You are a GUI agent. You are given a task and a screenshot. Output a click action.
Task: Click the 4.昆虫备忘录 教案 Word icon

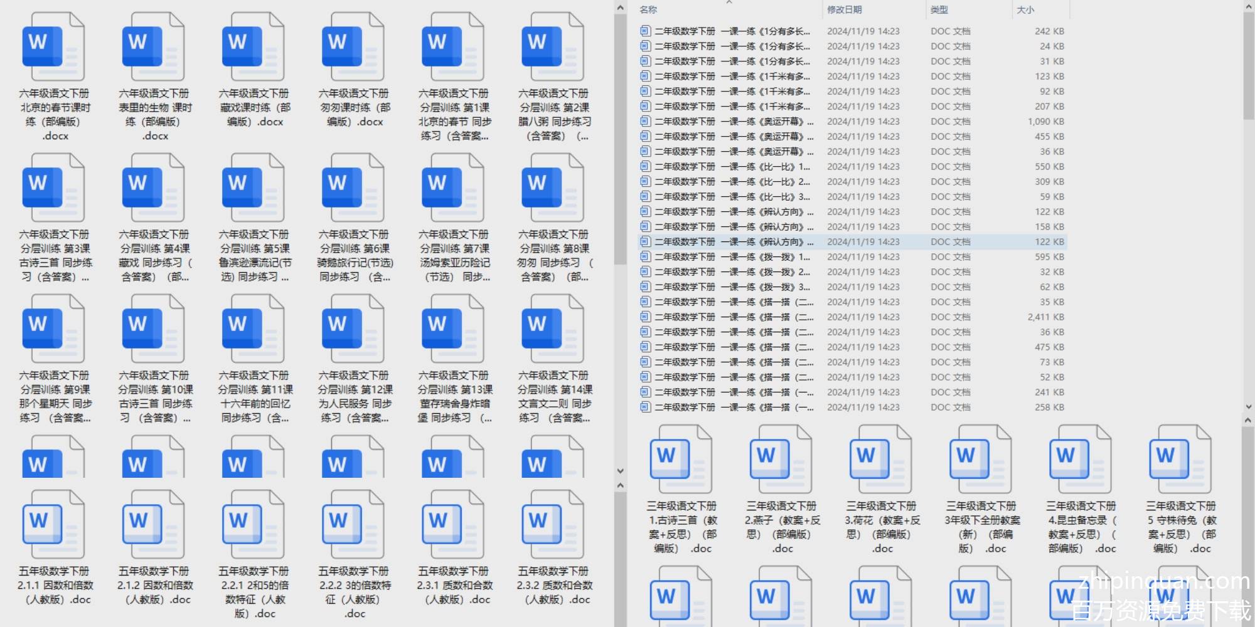(1080, 460)
